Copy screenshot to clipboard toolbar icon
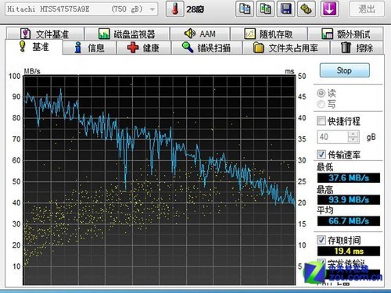391x293 pixels. click(265, 9)
